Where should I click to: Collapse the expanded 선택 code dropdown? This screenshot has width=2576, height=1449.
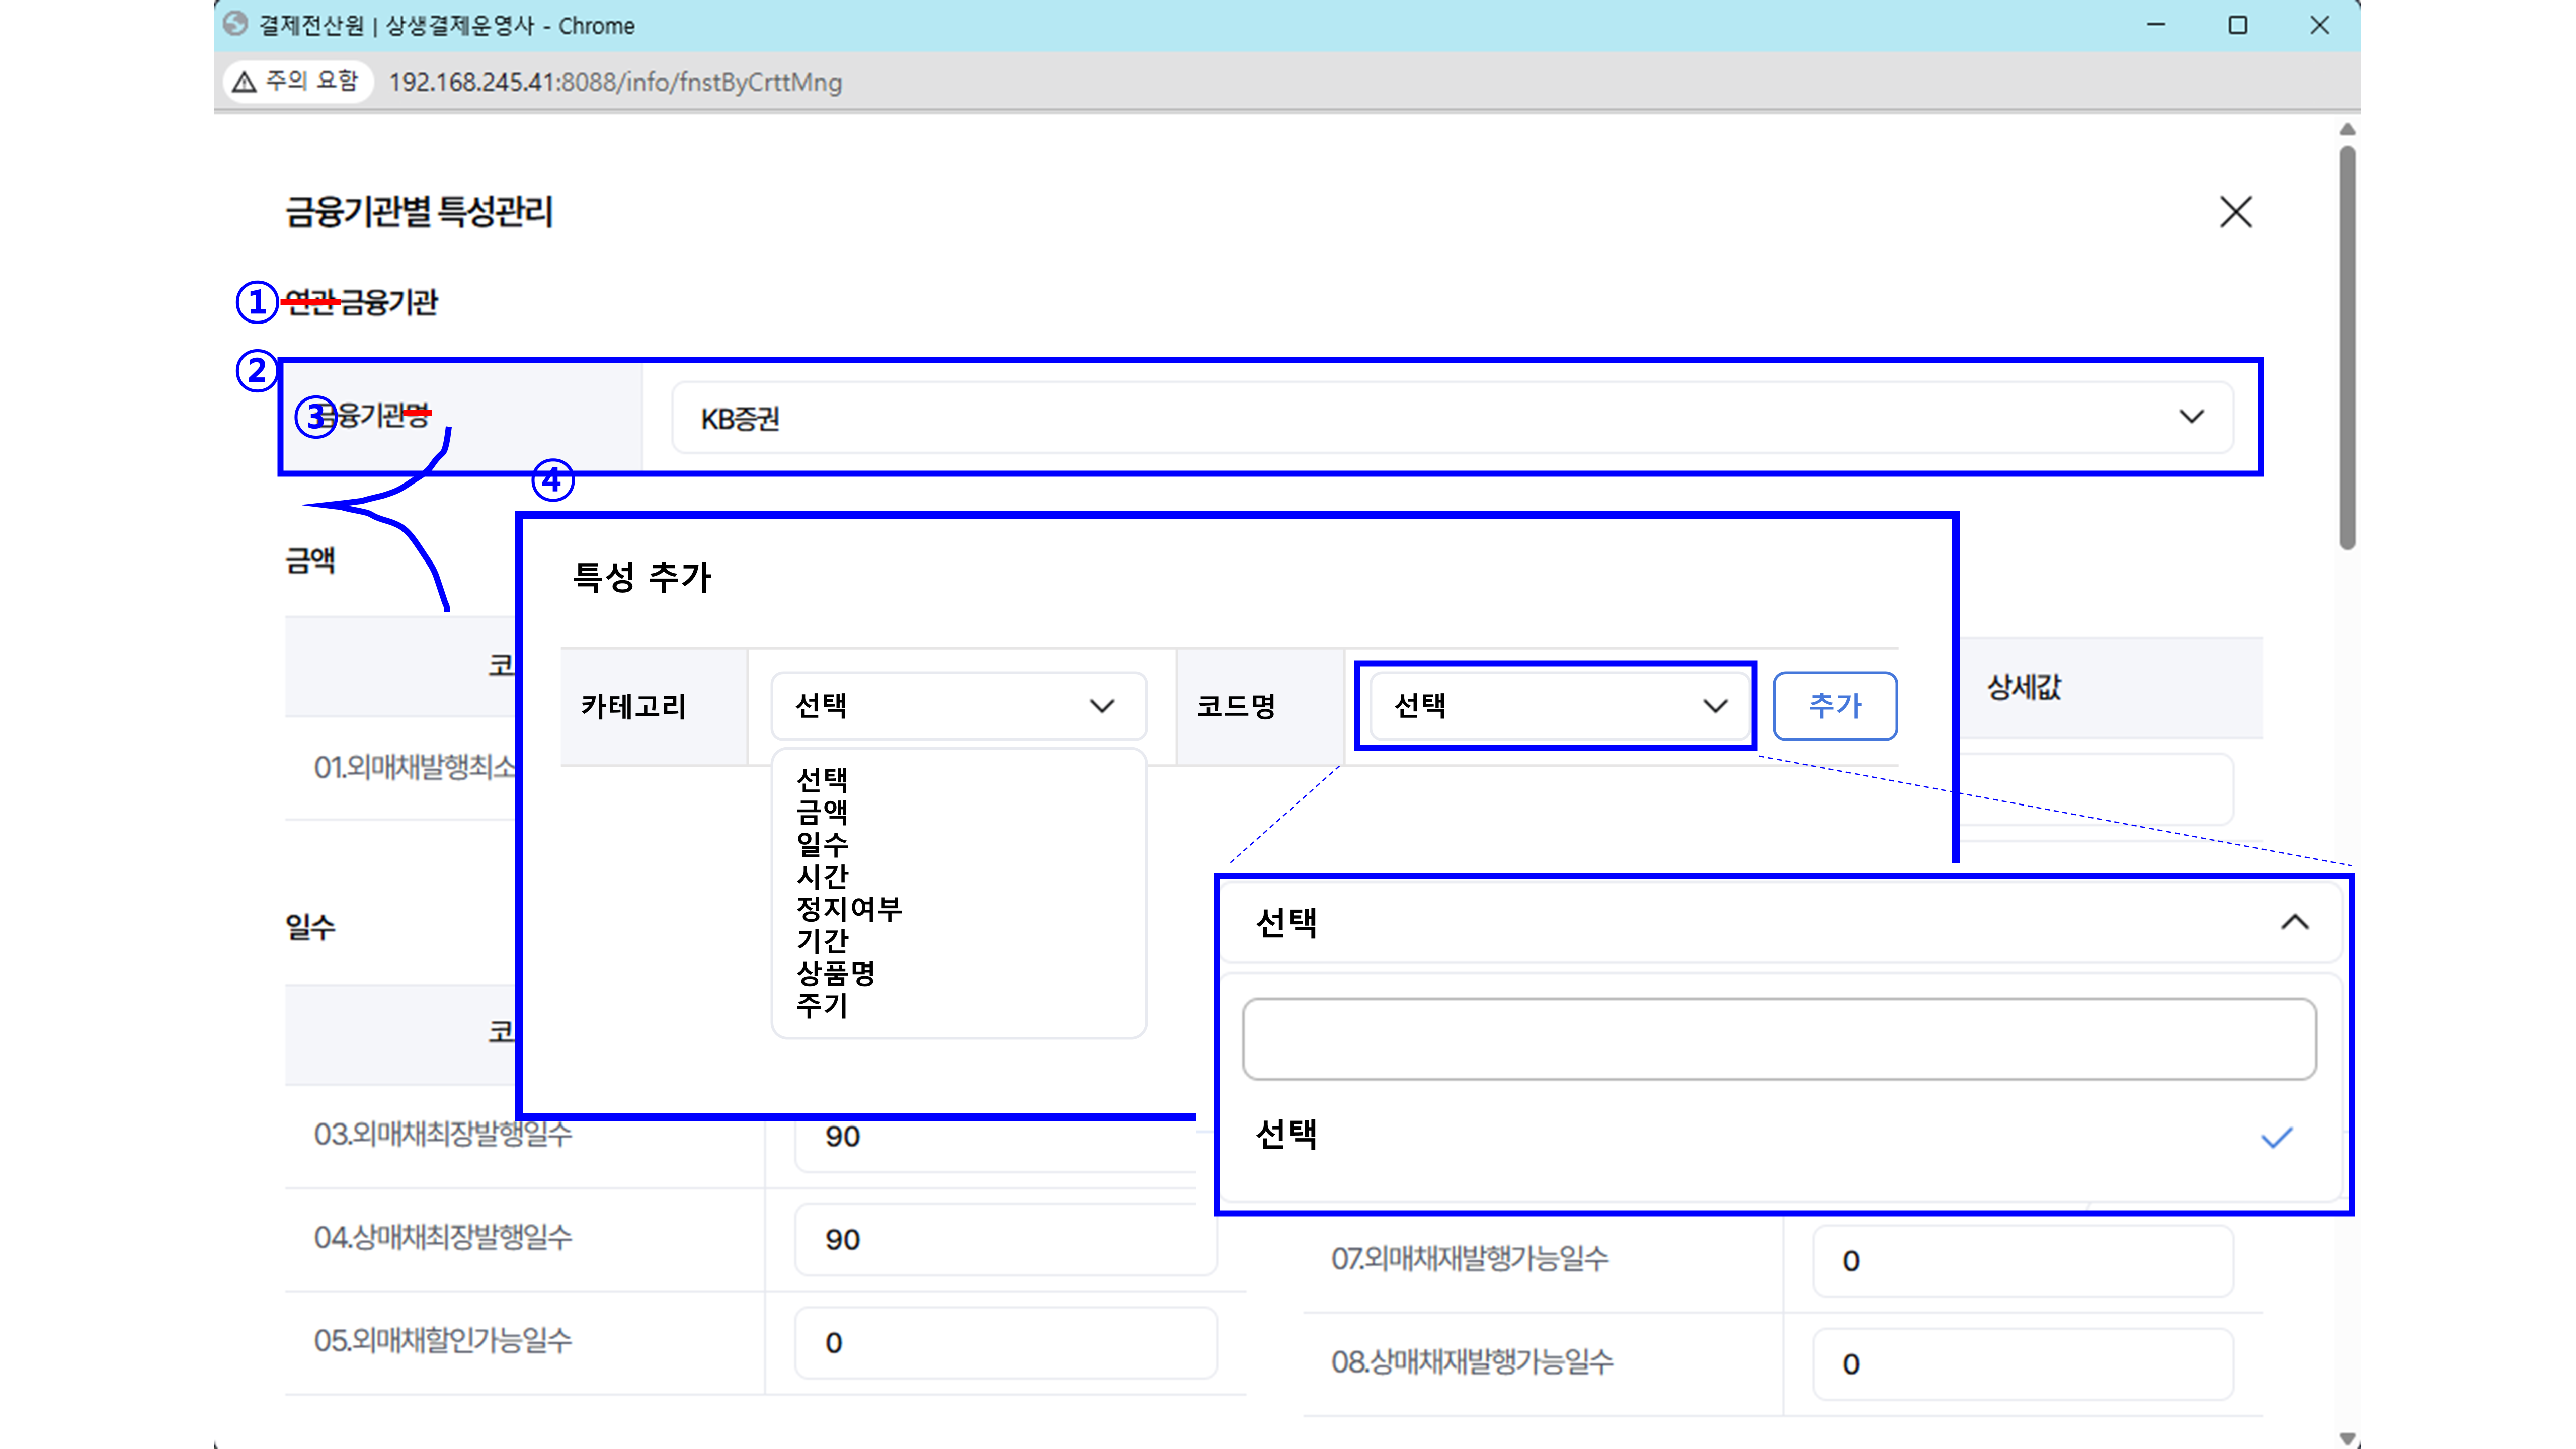click(x=2294, y=922)
